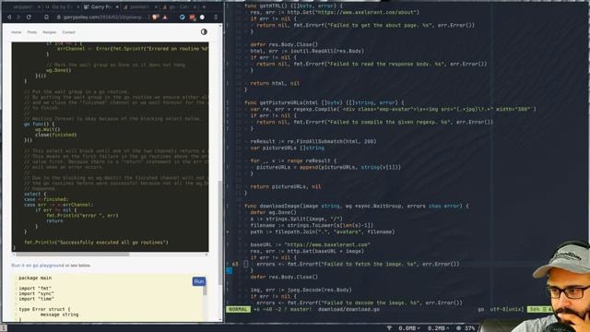The image size is (590, 332).
Task: Click 'func getPictureURLs' line in the editor
Action: [324, 102]
